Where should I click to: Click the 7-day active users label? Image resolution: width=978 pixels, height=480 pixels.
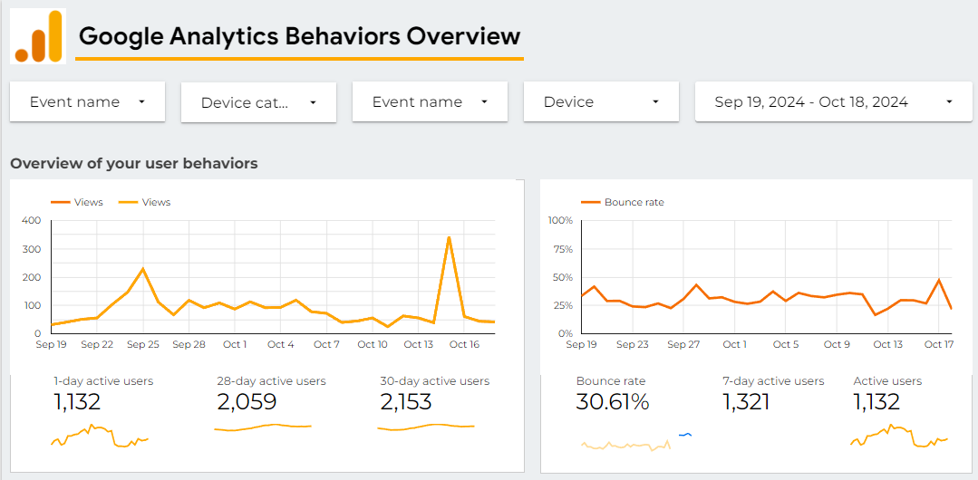[773, 381]
